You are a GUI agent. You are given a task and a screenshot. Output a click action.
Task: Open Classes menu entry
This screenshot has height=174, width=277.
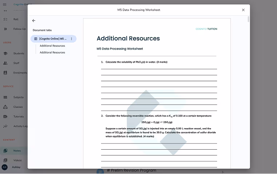(18, 107)
